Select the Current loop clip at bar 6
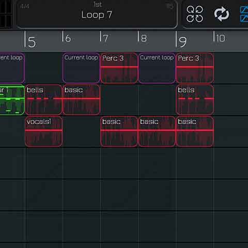The height and width of the screenshot is (248, 248). [x=81, y=68]
